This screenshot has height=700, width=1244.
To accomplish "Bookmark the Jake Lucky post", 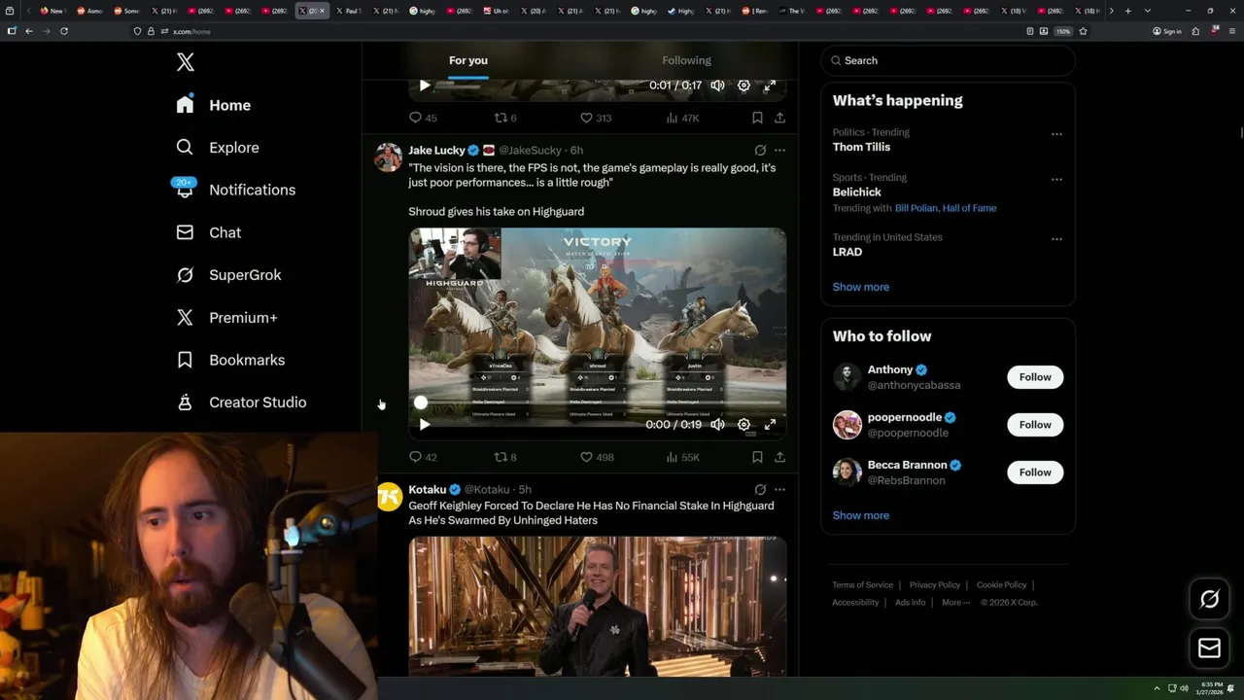I will pyautogui.click(x=757, y=457).
